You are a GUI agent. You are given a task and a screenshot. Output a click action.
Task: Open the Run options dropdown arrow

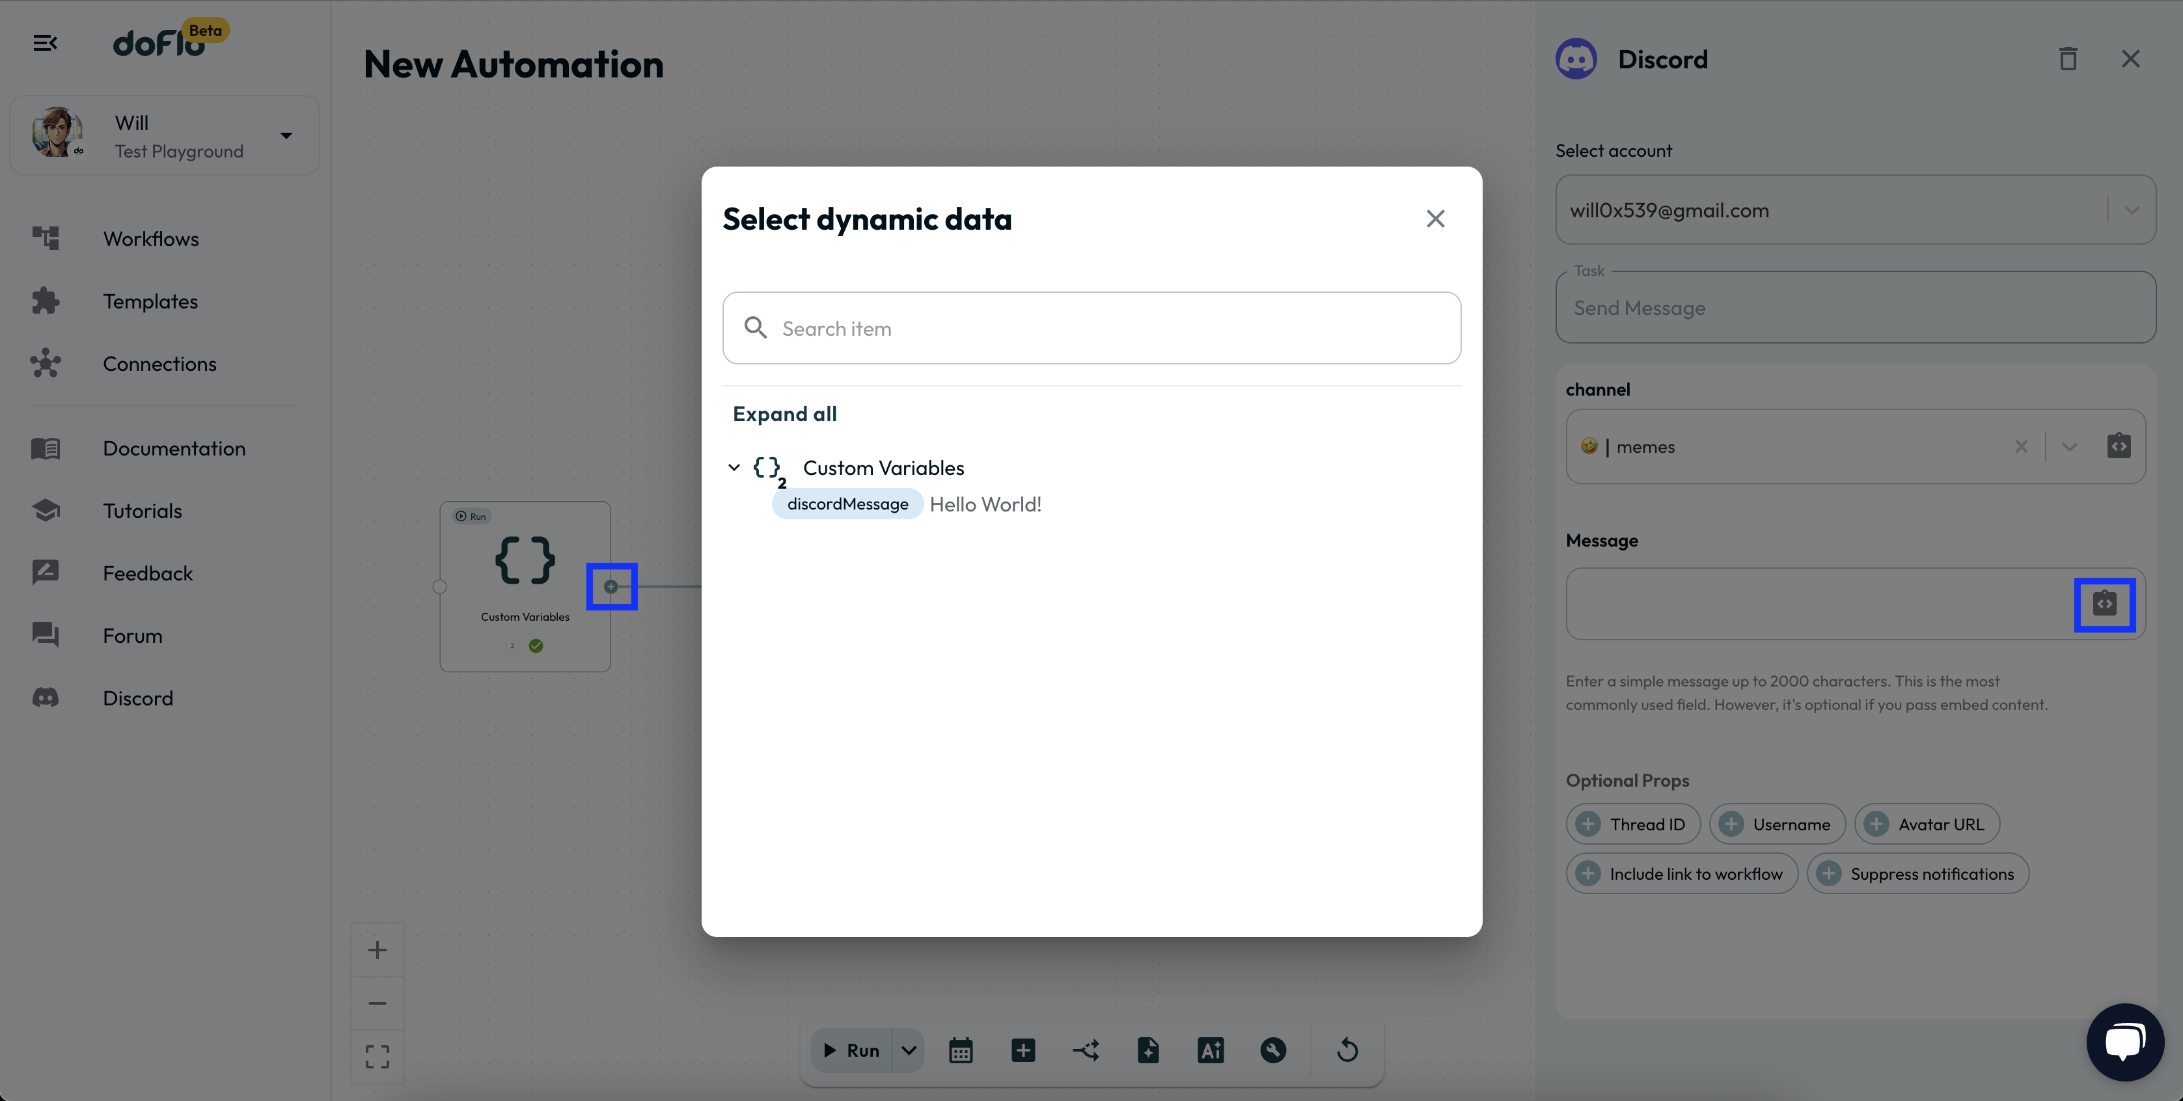(x=909, y=1050)
